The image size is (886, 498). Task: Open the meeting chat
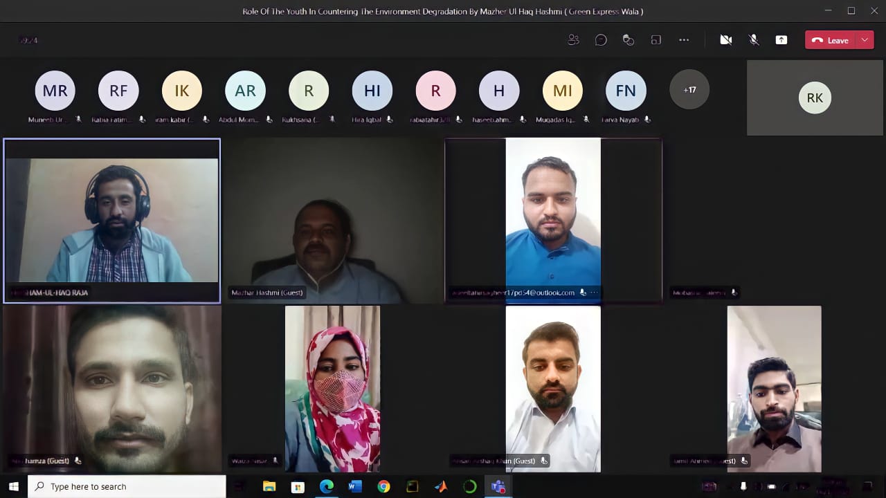[x=601, y=40]
